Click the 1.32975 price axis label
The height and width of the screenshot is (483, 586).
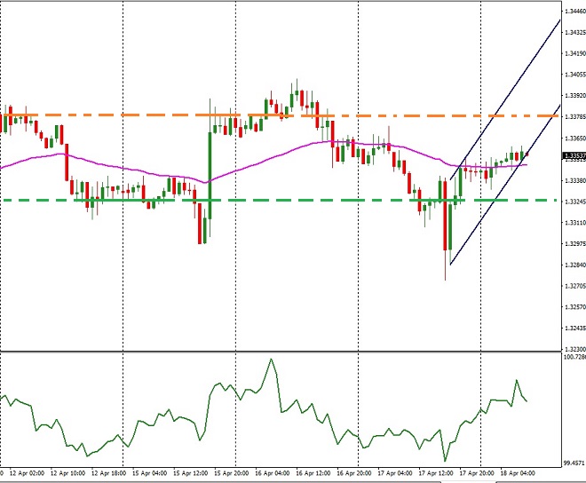(x=575, y=244)
